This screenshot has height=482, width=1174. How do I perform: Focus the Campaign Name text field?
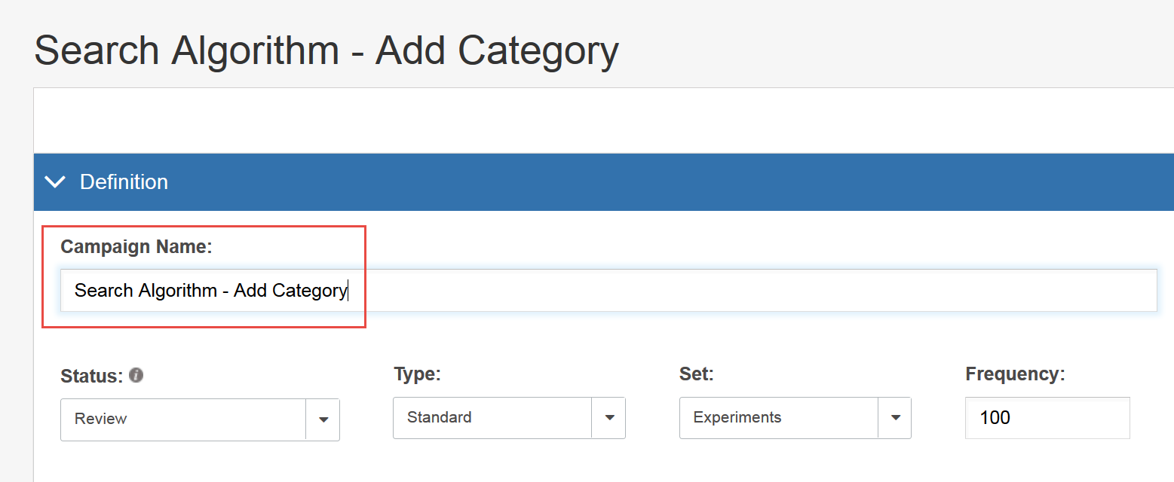[x=608, y=291]
